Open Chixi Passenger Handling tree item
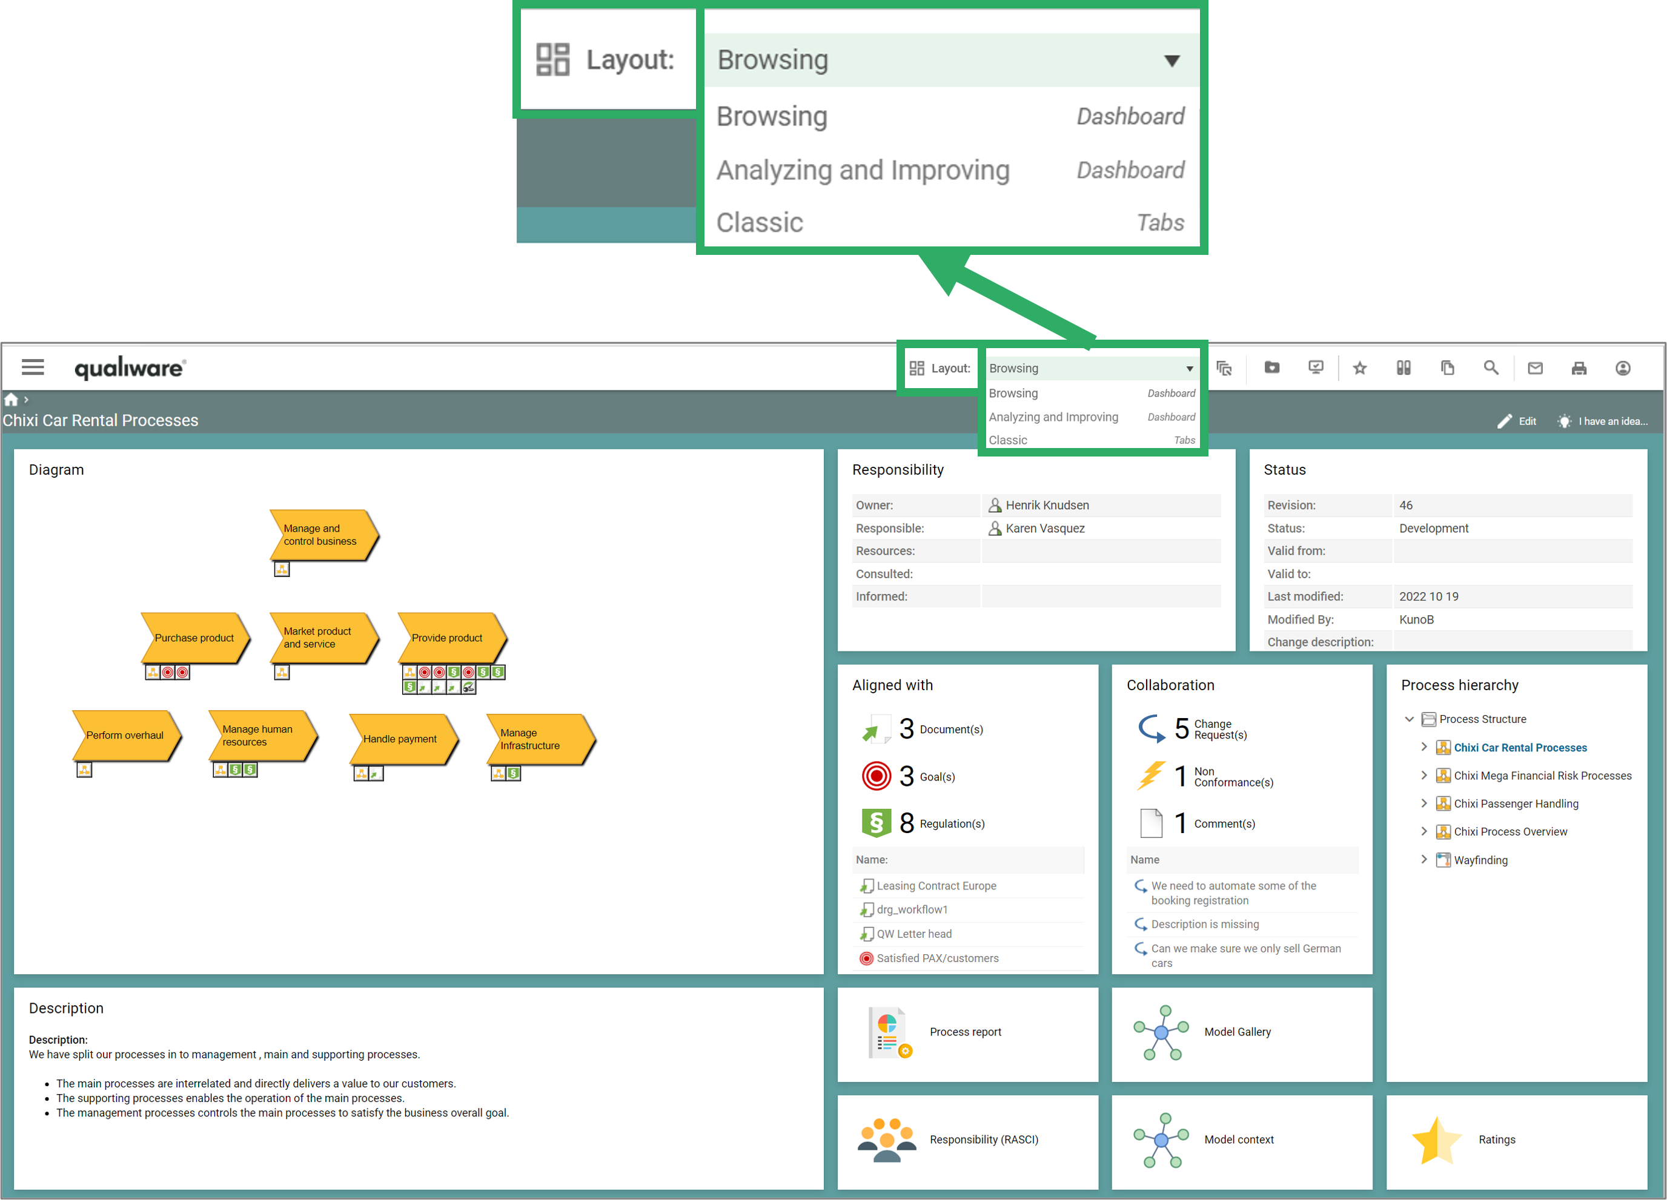Viewport: 1667px width, 1200px height. point(1516,803)
